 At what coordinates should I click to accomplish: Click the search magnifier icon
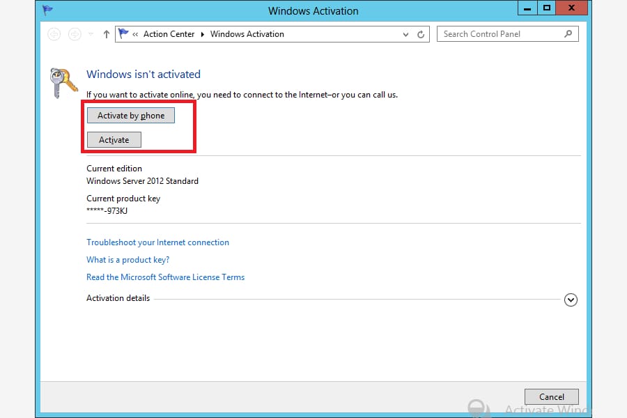tap(568, 34)
